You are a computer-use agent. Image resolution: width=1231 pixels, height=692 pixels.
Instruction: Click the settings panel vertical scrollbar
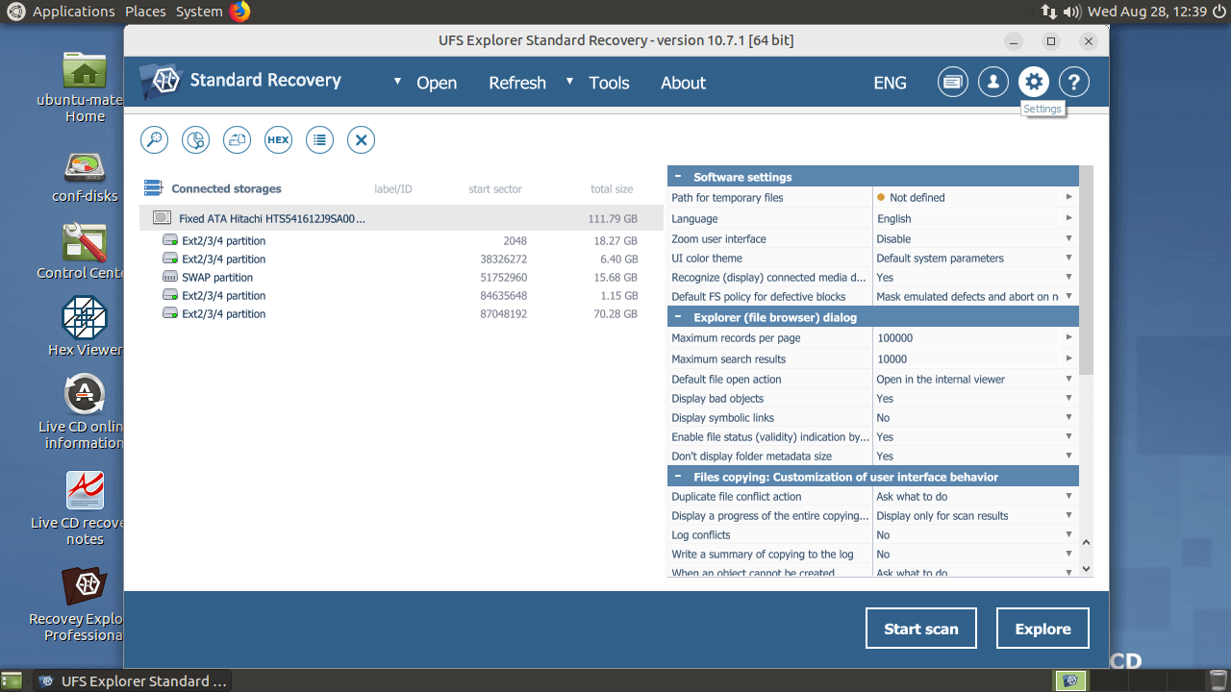coord(1086,269)
